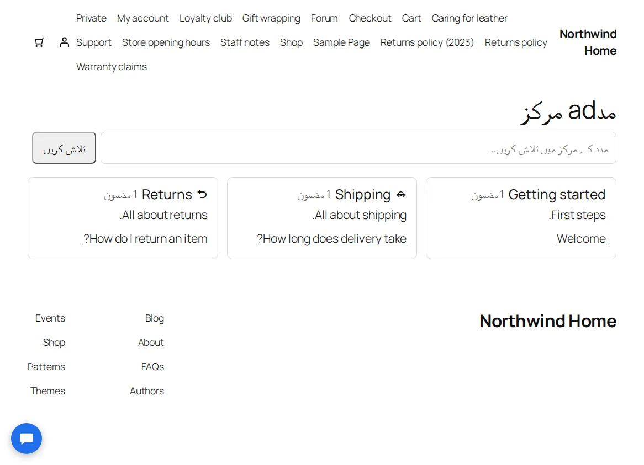Open Shop in top navigation
The image size is (644, 465).
[x=291, y=42]
